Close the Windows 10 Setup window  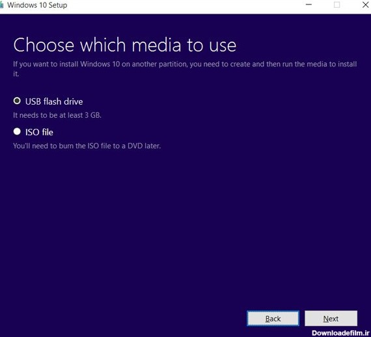point(366,5)
